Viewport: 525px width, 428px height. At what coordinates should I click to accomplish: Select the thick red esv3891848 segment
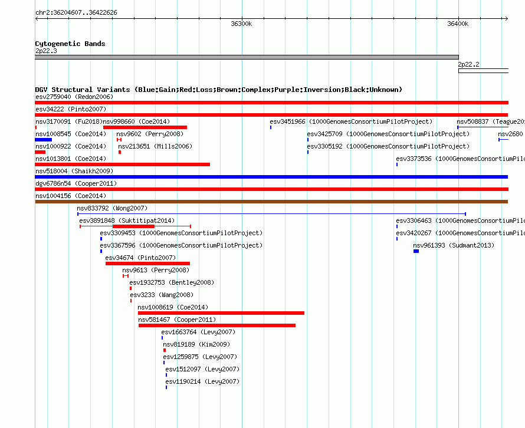pos(133,226)
